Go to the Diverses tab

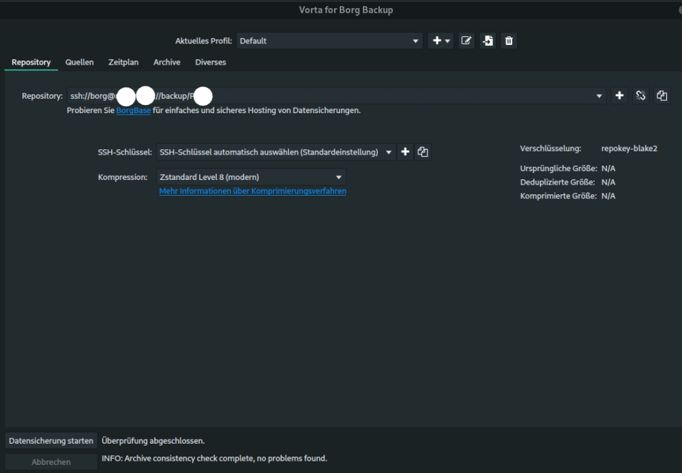pos(211,62)
